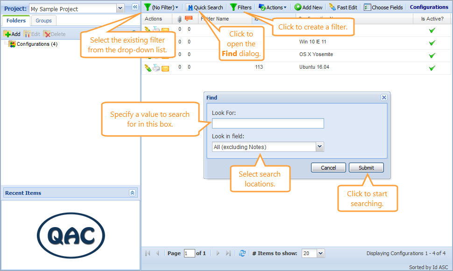Refresh the configurations list

242,253
